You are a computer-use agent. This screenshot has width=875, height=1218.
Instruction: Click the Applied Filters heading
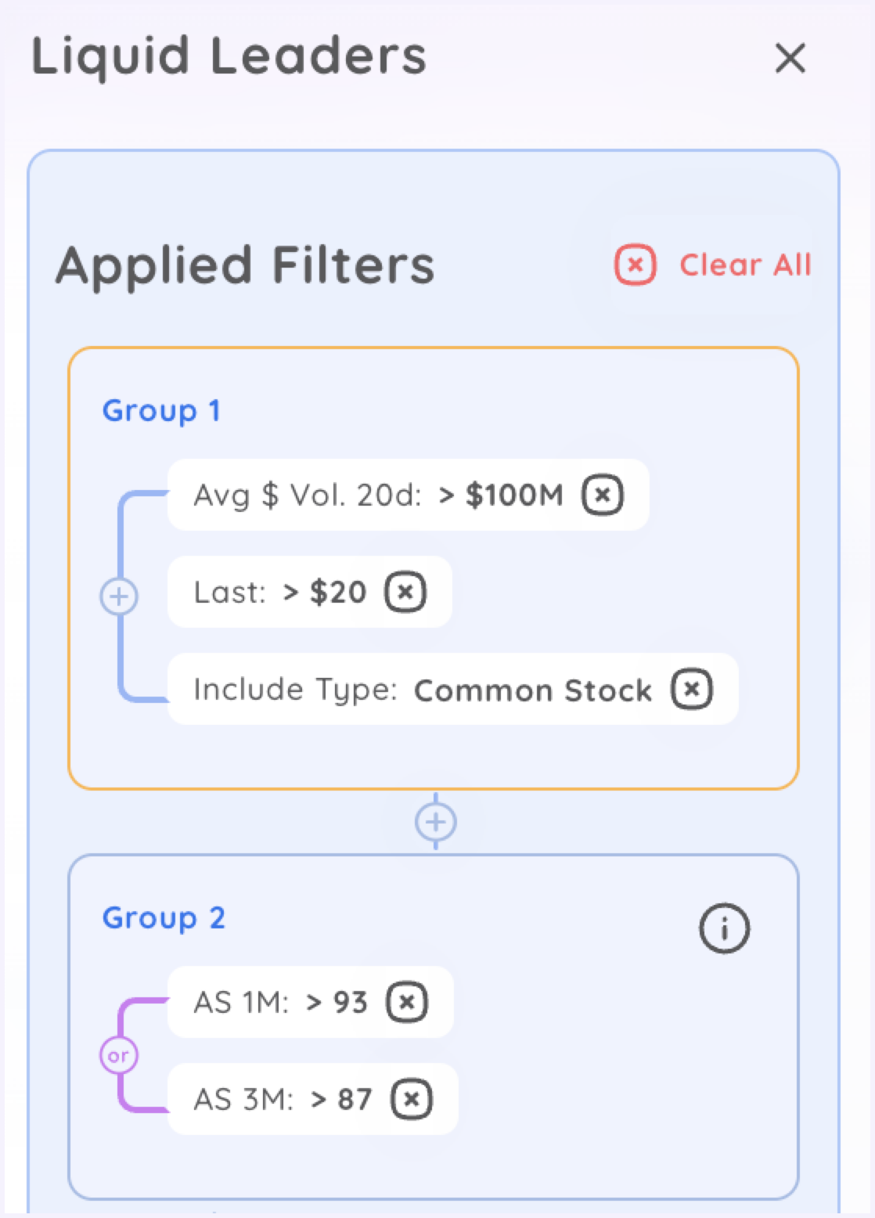(x=245, y=265)
